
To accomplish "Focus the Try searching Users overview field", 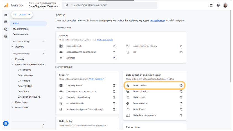I will pyautogui.click(x=110, y=5).
